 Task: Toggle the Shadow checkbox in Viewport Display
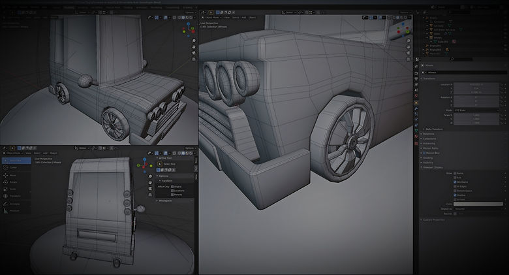point(455,195)
